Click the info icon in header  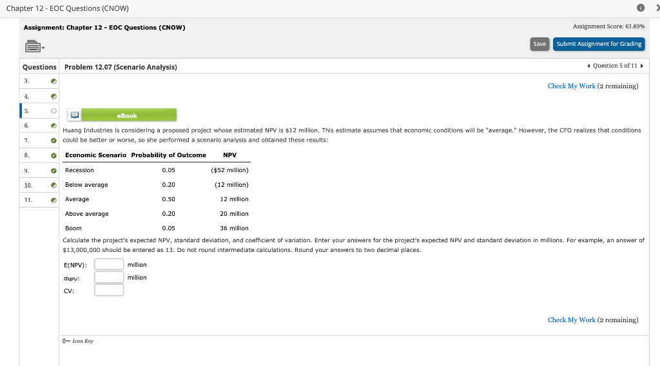click(x=641, y=8)
